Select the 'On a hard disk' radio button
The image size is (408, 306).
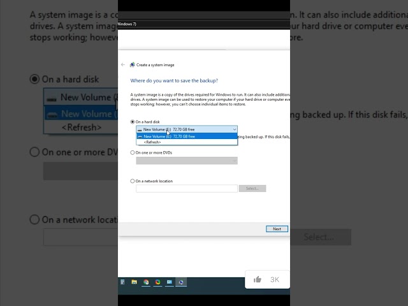coord(133,122)
